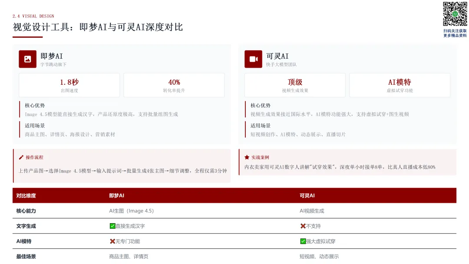This screenshot has height=264, width=469.
Task: Click the star icon beside 实战案例
Action: coord(247,157)
